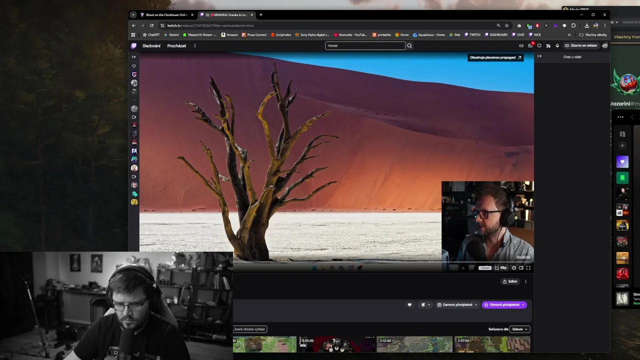Screen dimensions: 640x360
Task: Switch to the KRVAVKA Twitch tab
Action: tap(226, 15)
